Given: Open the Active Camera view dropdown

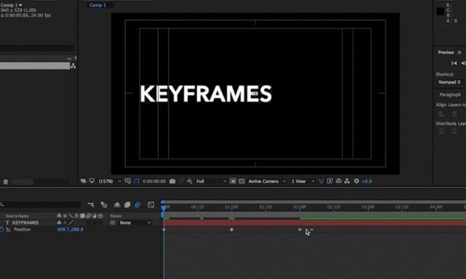Looking at the screenshot, I should (265, 181).
